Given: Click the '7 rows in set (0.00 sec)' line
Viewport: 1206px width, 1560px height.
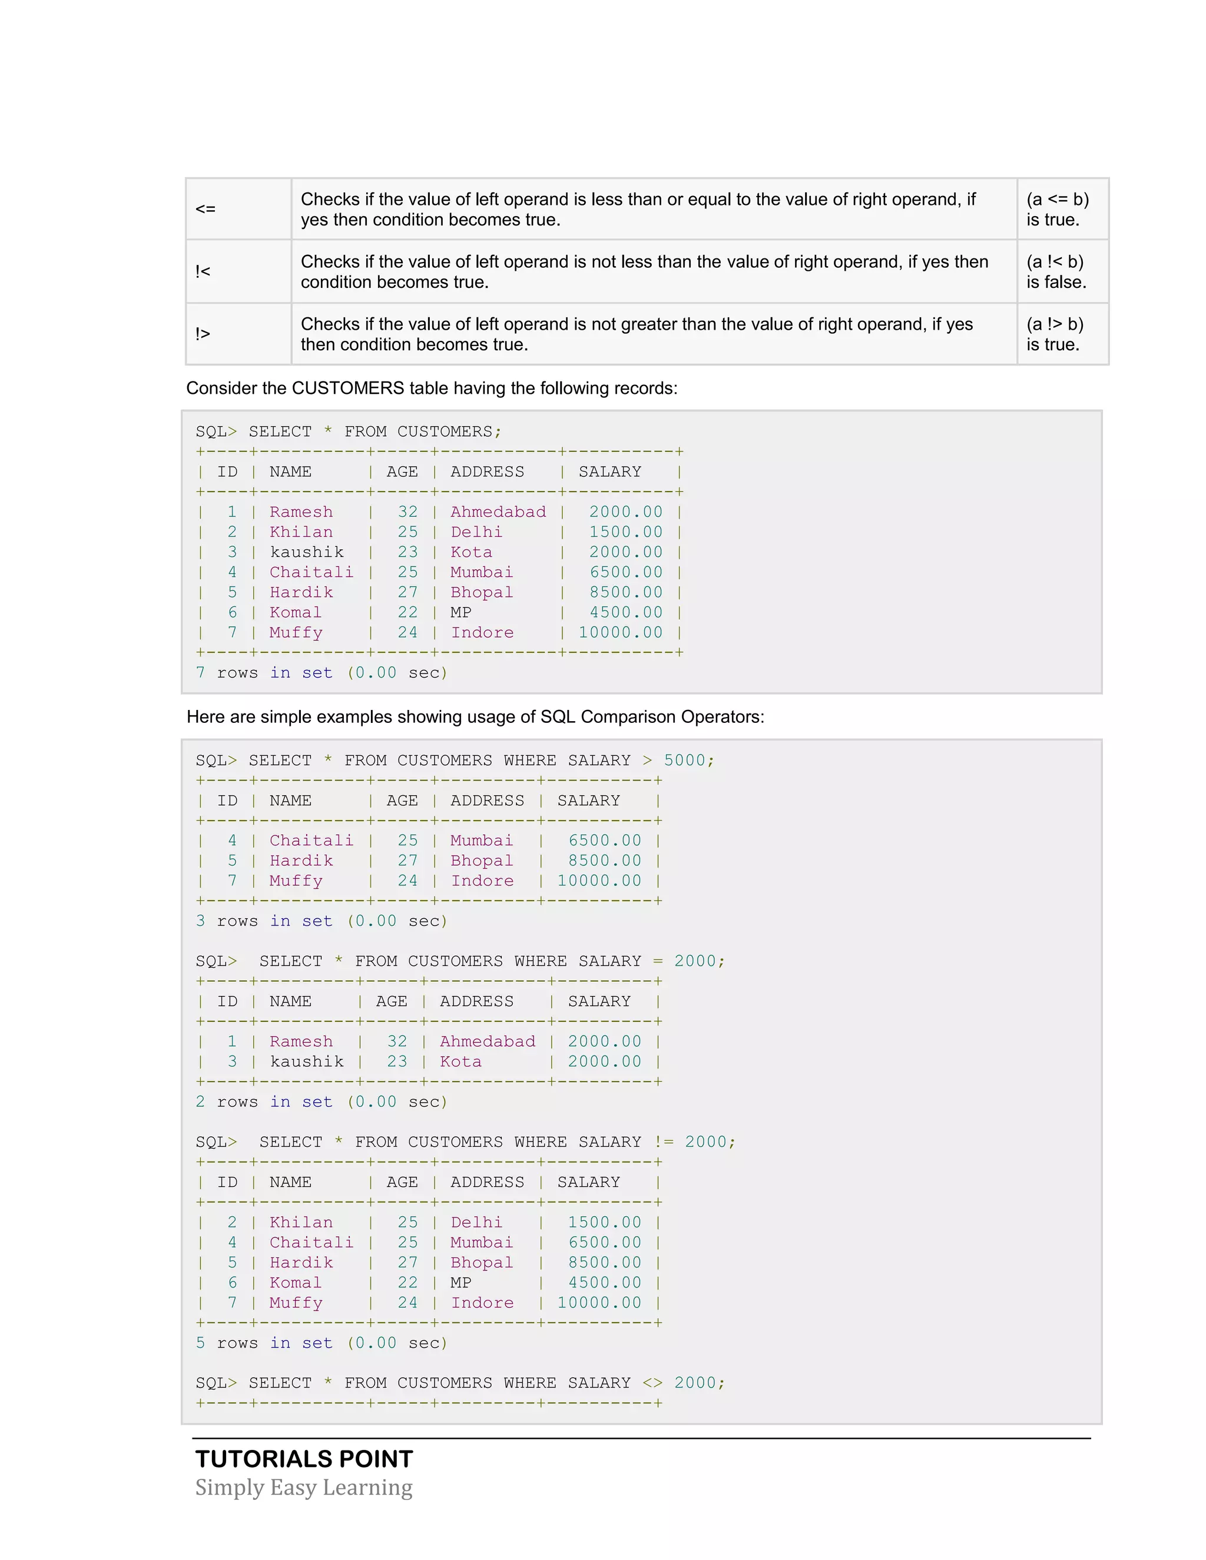Looking at the screenshot, I should click(x=322, y=672).
